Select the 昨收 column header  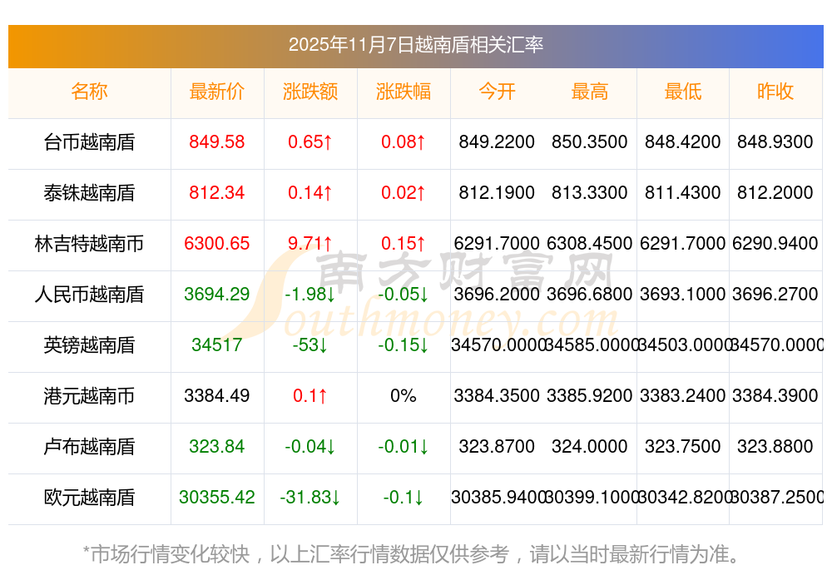[x=775, y=92]
